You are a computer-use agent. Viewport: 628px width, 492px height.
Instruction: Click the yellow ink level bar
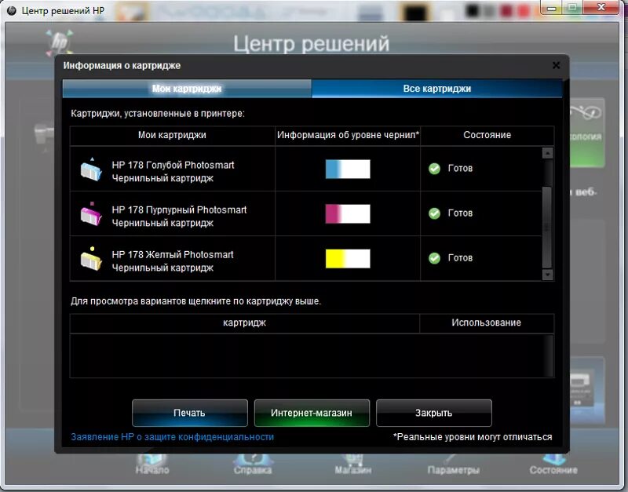348,259
